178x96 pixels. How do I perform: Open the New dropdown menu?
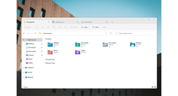click(x=28, y=27)
